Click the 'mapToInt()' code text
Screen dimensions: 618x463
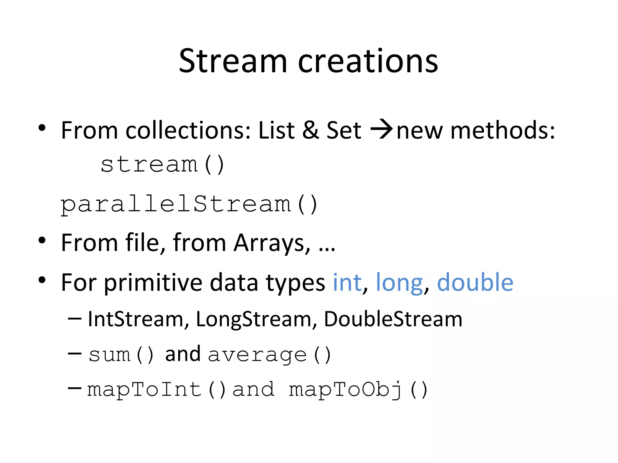(x=156, y=389)
